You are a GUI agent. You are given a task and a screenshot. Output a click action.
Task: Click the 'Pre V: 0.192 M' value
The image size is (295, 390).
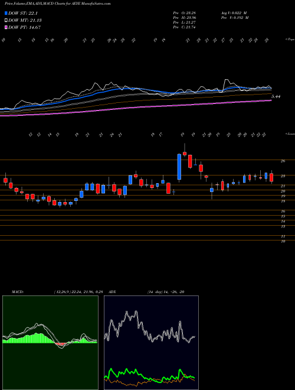(234, 18)
